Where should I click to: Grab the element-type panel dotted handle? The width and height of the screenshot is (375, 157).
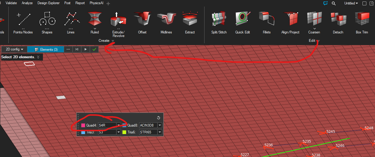78,125
